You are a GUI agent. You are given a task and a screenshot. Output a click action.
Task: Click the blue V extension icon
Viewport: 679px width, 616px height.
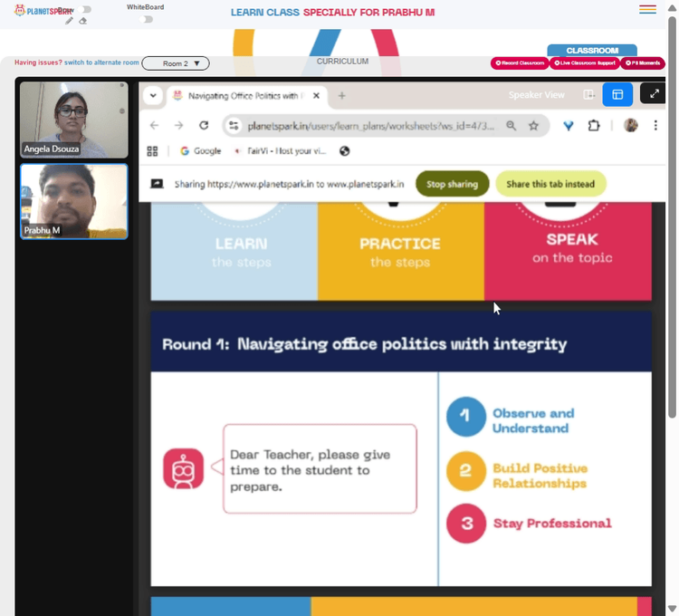click(x=569, y=126)
